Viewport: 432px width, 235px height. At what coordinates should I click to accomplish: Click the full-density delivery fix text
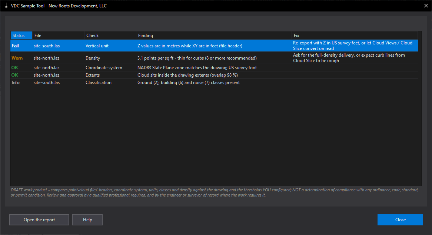(x=349, y=58)
